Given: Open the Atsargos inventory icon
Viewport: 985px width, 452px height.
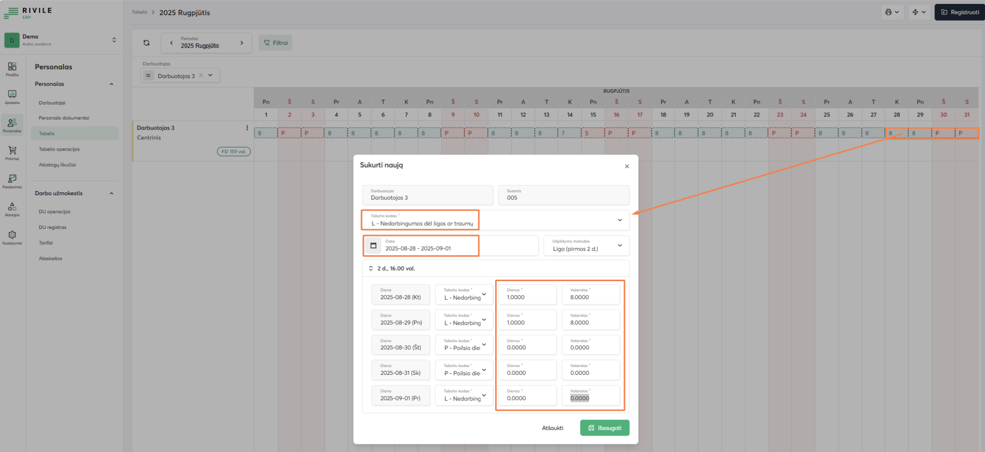Looking at the screenshot, I should click(11, 207).
